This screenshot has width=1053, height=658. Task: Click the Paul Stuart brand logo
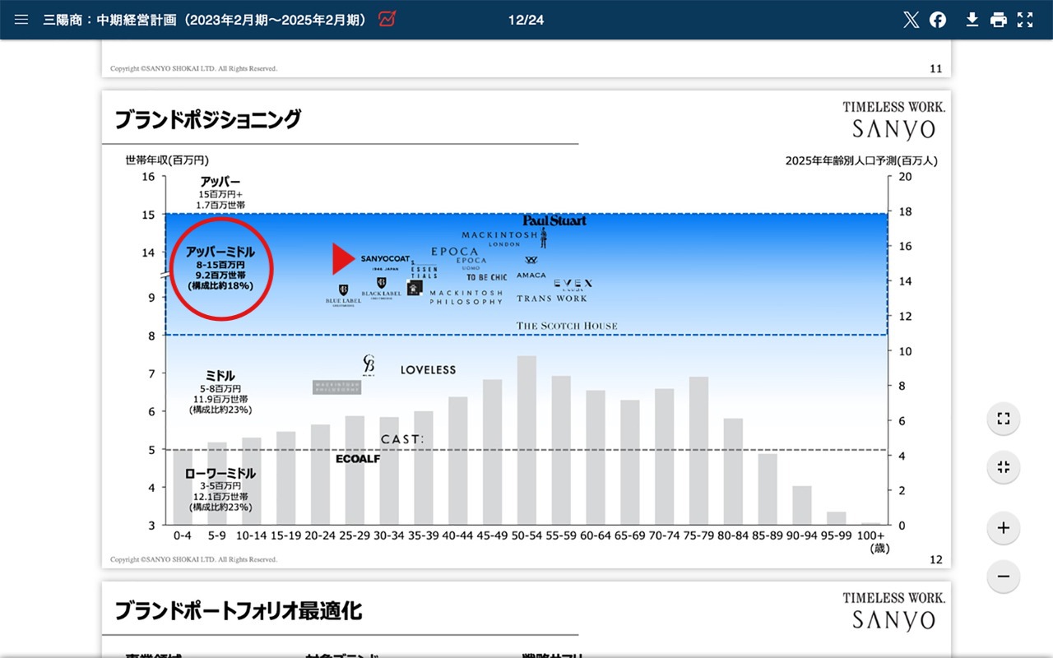[x=554, y=220]
